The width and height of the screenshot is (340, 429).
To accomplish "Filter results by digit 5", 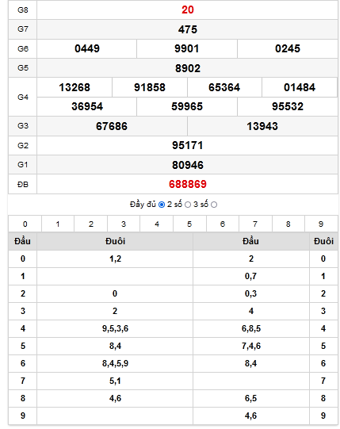I will pyautogui.click(x=189, y=224).
